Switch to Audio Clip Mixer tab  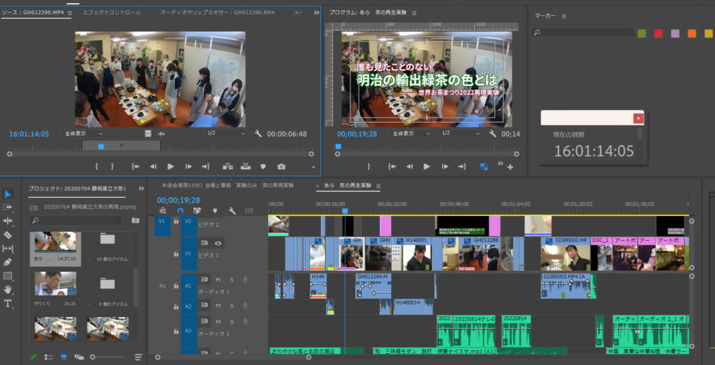(x=217, y=13)
